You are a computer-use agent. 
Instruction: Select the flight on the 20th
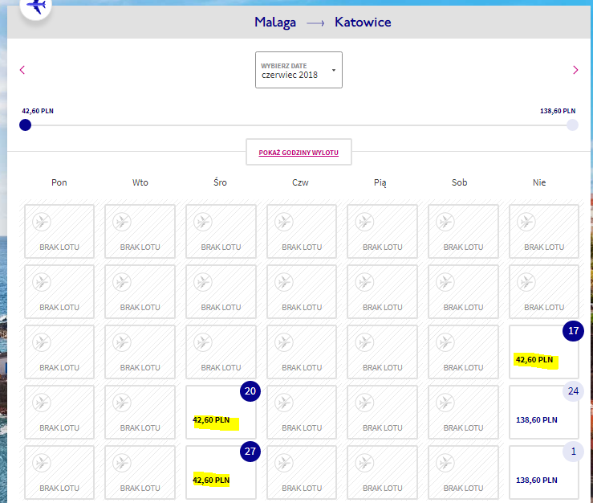221,412
